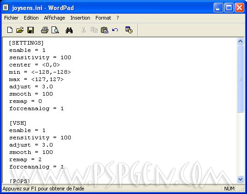This screenshot has height=194, width=247.
Task: Cut selection with the scissors icon
Action: click(84, 30)
